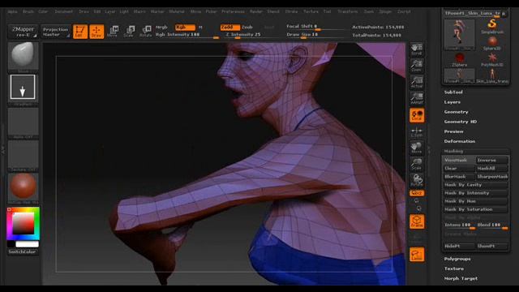Open the Document menu

63,11
